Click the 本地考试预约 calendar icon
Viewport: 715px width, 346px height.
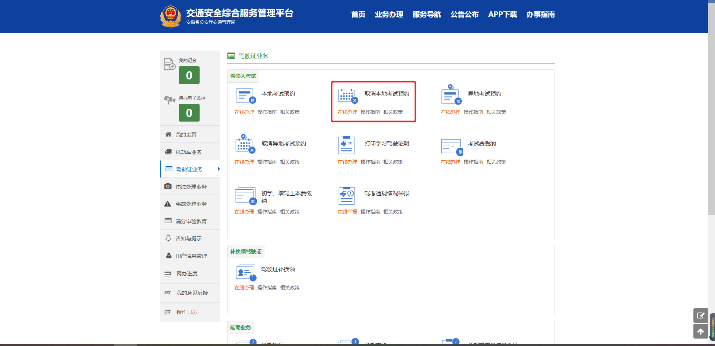click(x=245, y=96)
